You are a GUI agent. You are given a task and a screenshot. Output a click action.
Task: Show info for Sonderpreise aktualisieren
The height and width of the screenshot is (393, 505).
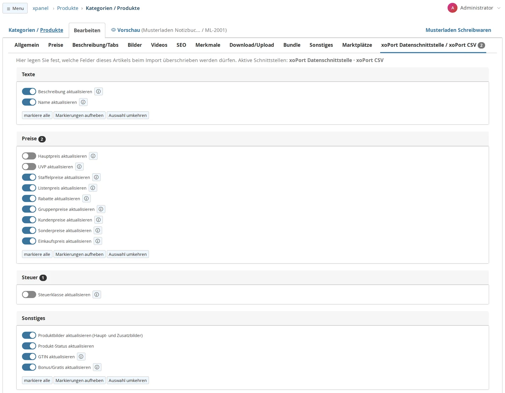[98, 230]
